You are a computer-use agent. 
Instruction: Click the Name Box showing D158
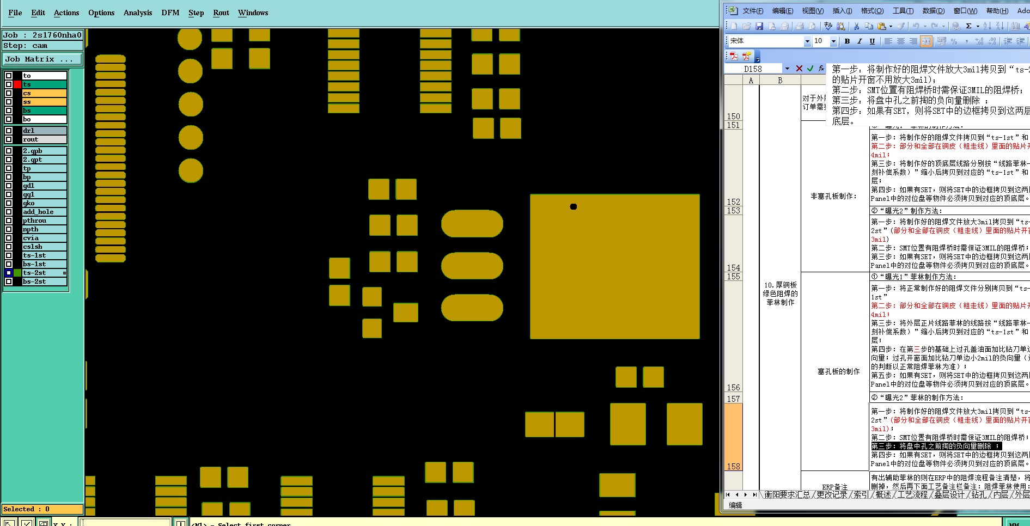(753, 69)
